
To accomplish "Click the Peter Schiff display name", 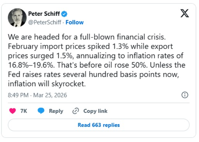I will (x=44, y=14).
